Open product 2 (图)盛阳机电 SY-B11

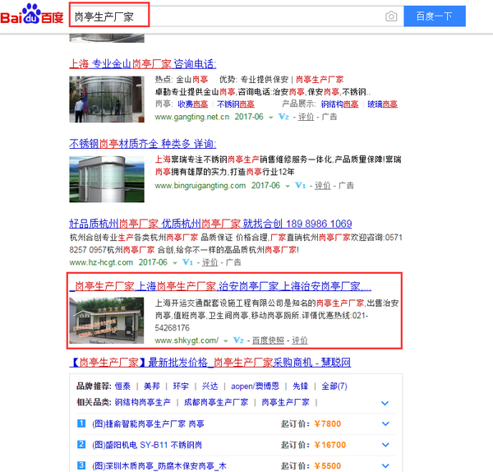[147, 445]
